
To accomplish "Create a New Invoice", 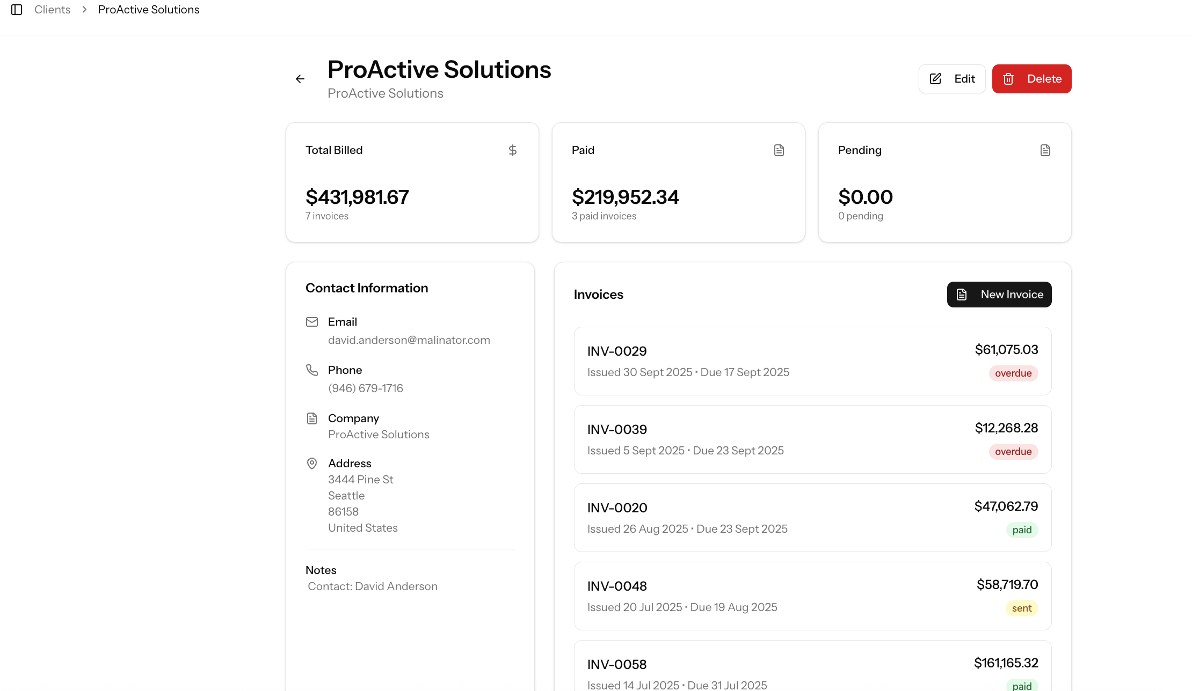I will coord(999,295).
